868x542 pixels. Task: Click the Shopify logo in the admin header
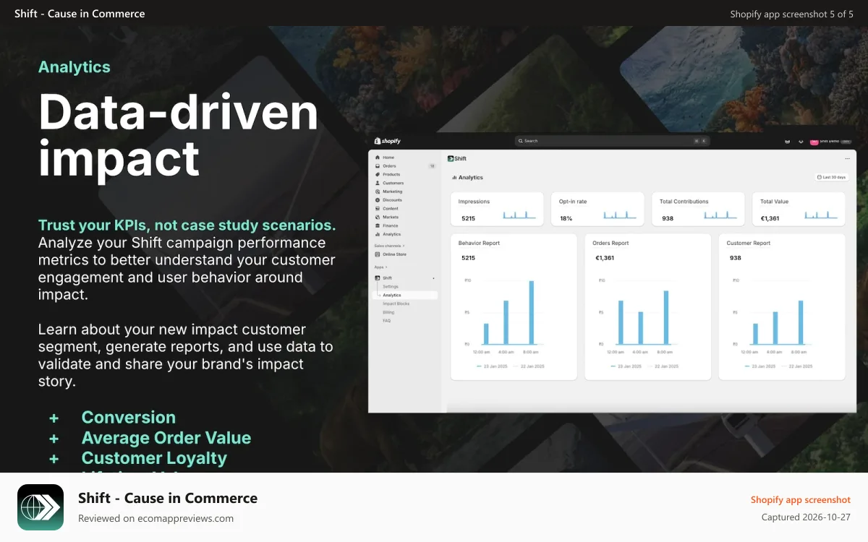click(388, 141)
